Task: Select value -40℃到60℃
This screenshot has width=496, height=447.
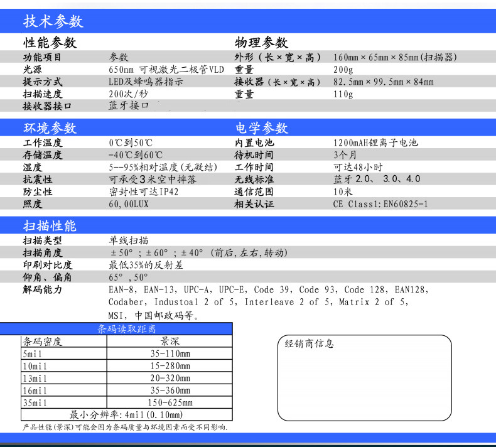Action: 136,155
